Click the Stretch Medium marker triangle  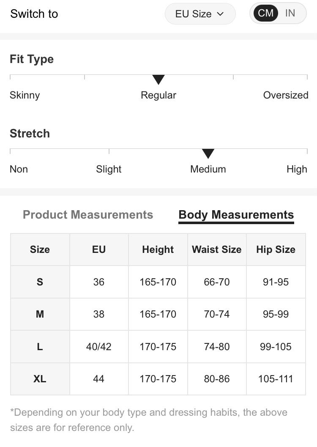pyautogui.click(x=208, y=153)
